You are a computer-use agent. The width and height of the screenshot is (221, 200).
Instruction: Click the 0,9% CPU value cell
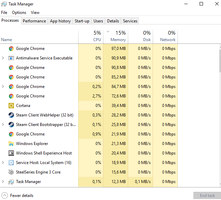point(91,134)
